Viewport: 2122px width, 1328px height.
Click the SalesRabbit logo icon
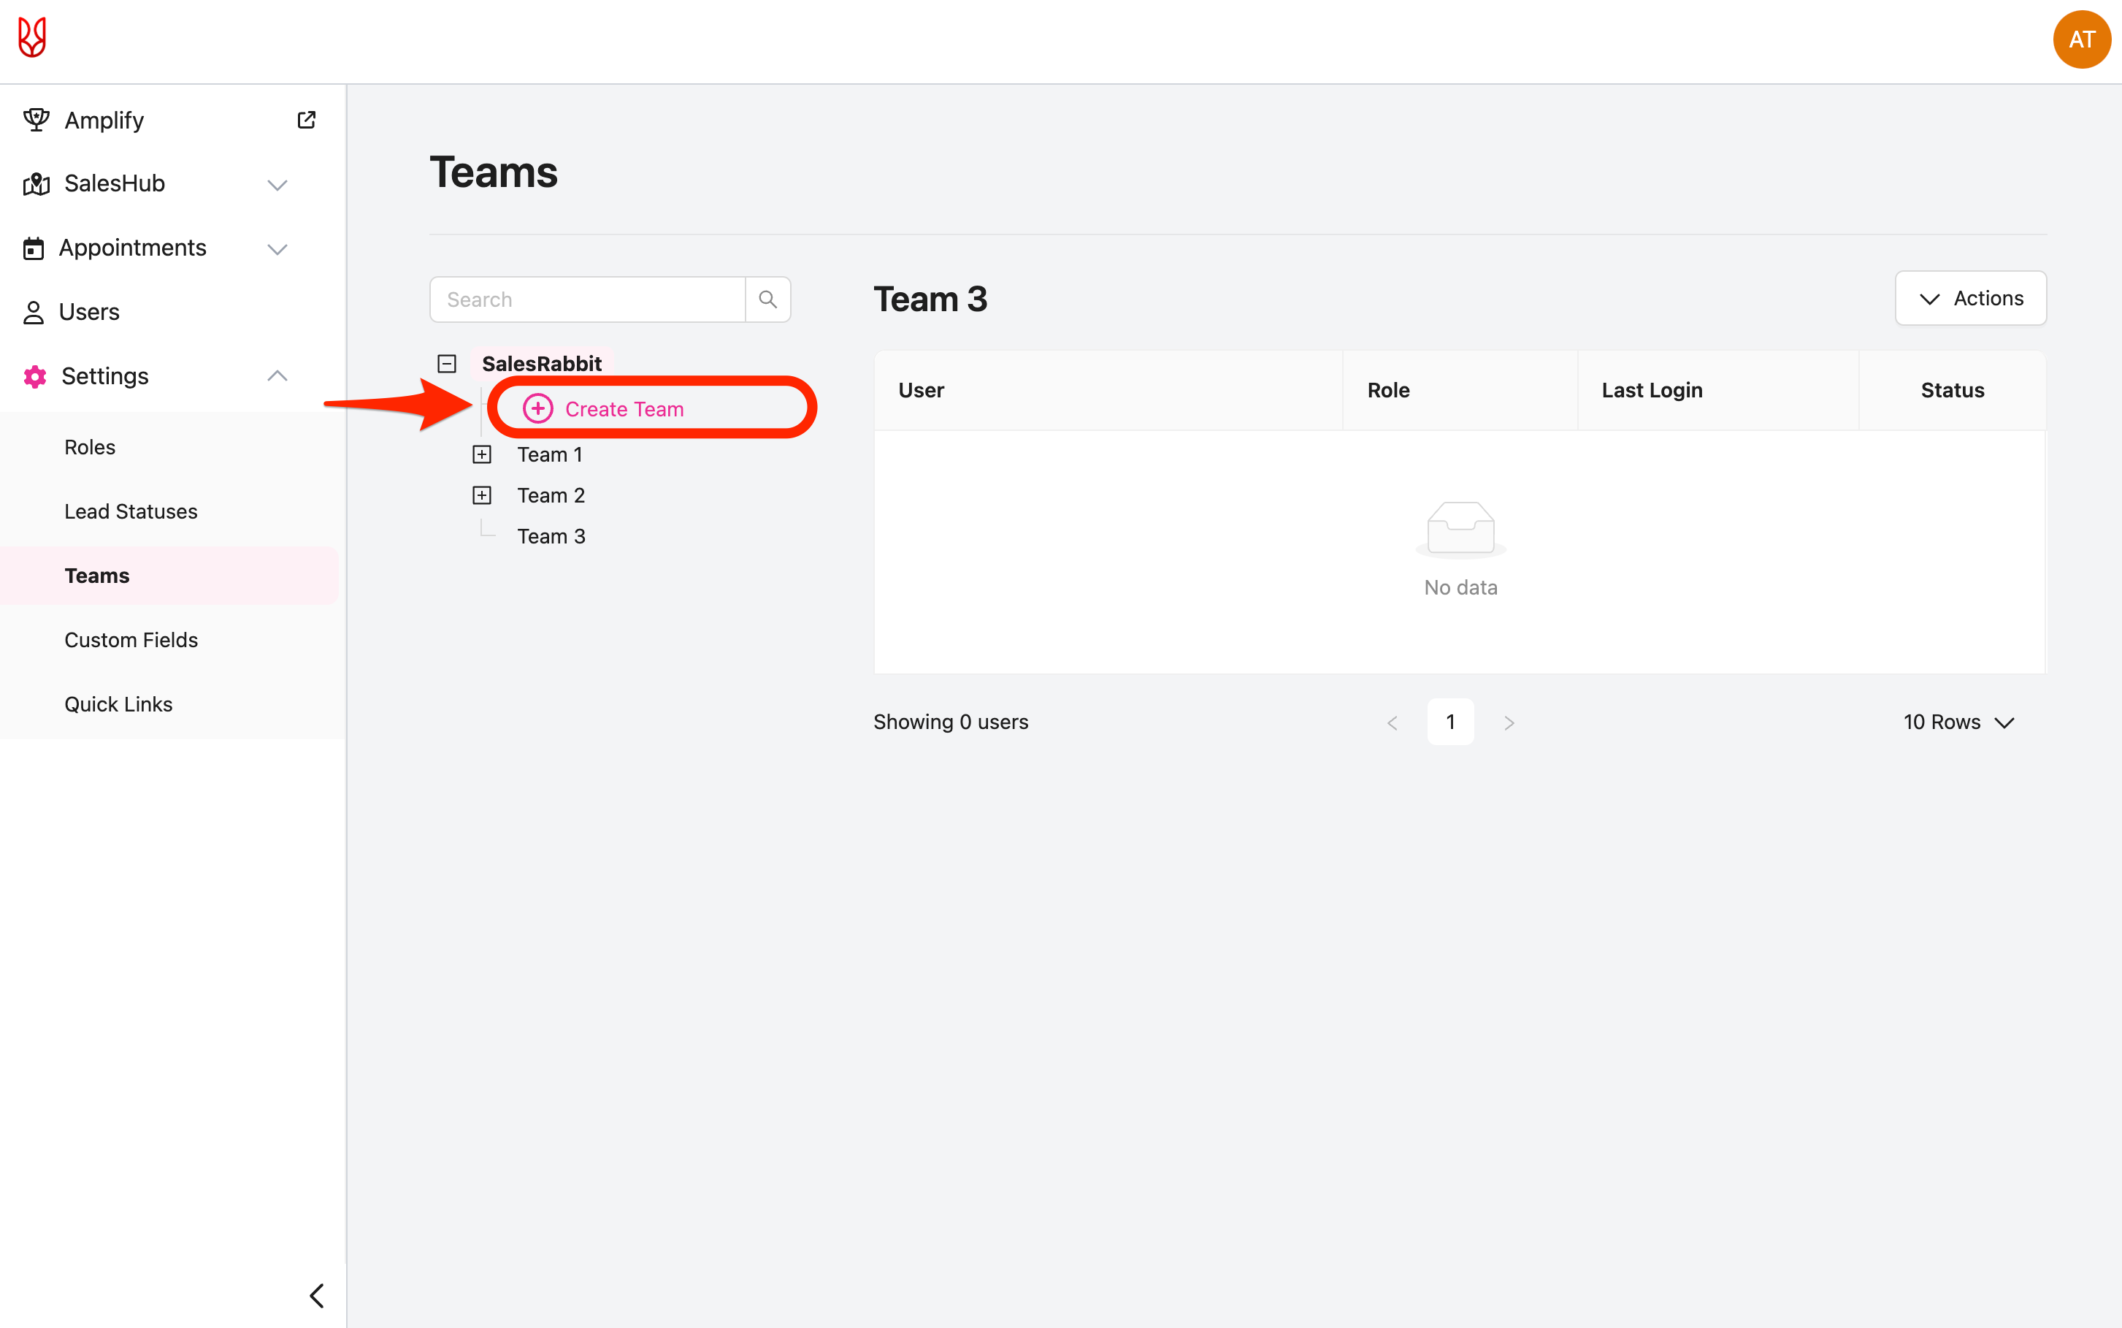point(32,38)
